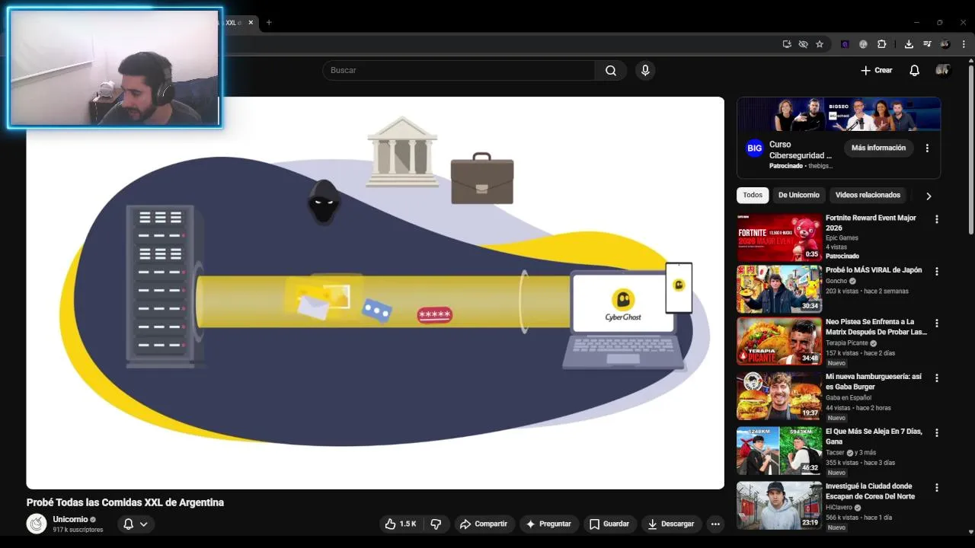Click the Preguntar button
The image size is (975, 548).
tap(548, 524)
